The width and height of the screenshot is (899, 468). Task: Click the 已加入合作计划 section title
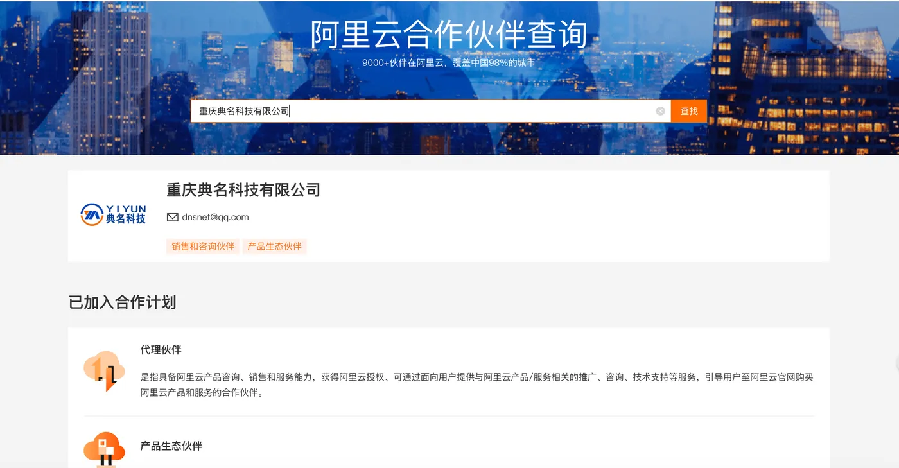[123, 302]
